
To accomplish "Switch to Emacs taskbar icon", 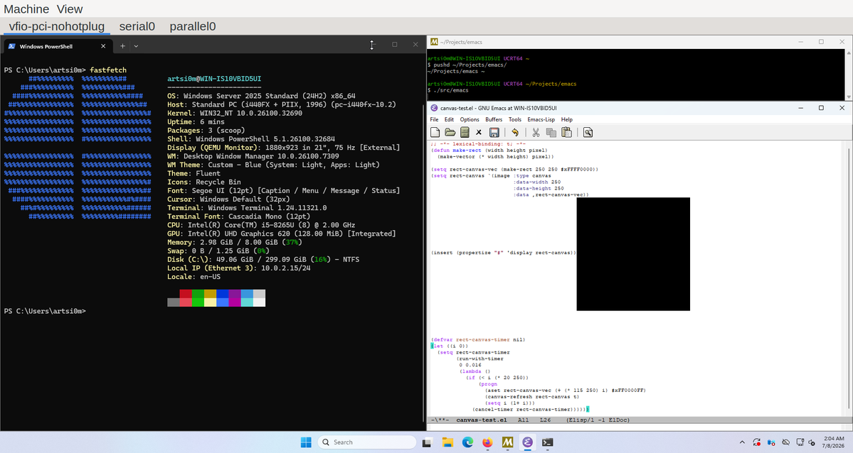I will point(527,442).
